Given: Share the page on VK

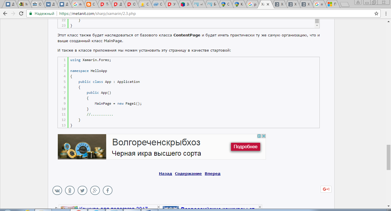Looking at the screenshot, I should pyautogui.click(x=57, y=190).
